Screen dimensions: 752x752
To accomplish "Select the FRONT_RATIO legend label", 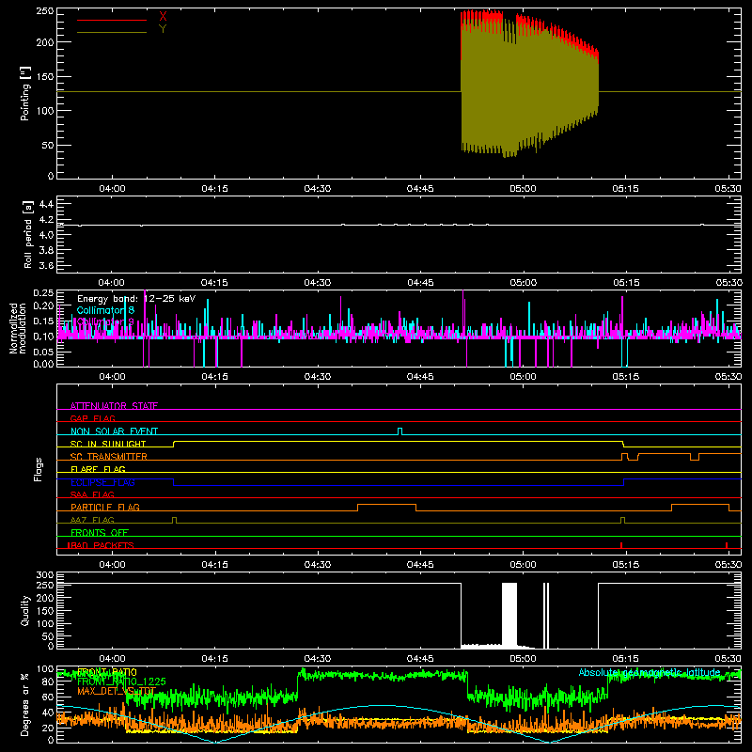I will point(107,672).
